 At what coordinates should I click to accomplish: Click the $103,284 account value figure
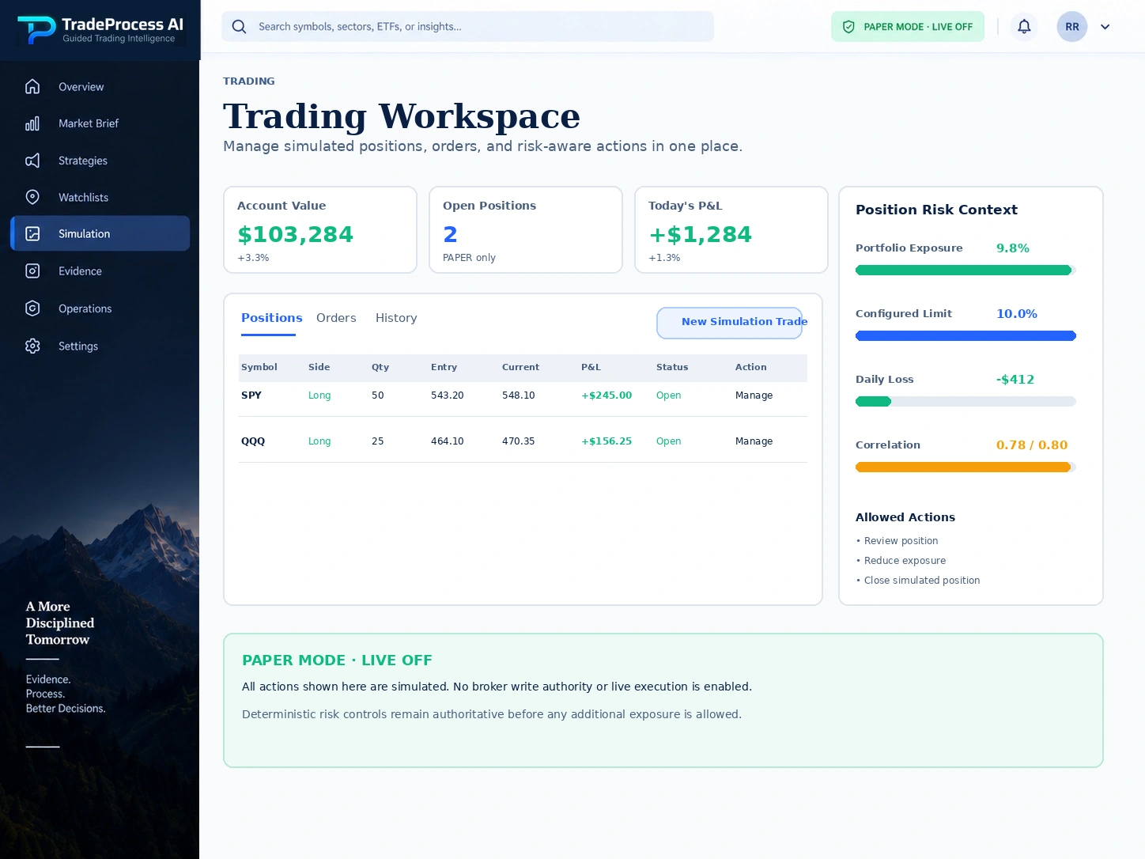click(x=296, y=234)
